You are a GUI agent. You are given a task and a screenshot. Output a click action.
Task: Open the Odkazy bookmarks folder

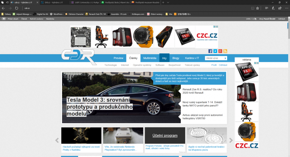point(6,14)
